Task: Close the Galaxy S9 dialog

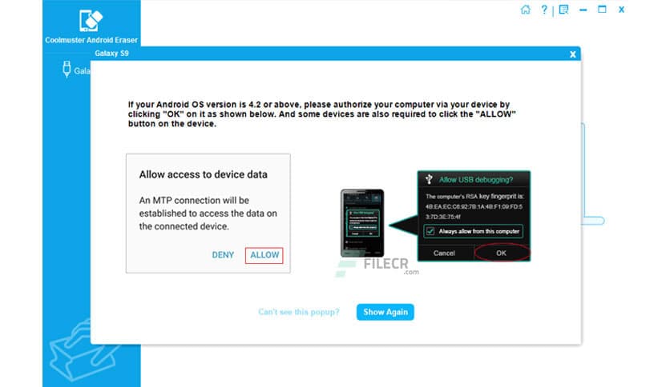Action: point(572,54)
